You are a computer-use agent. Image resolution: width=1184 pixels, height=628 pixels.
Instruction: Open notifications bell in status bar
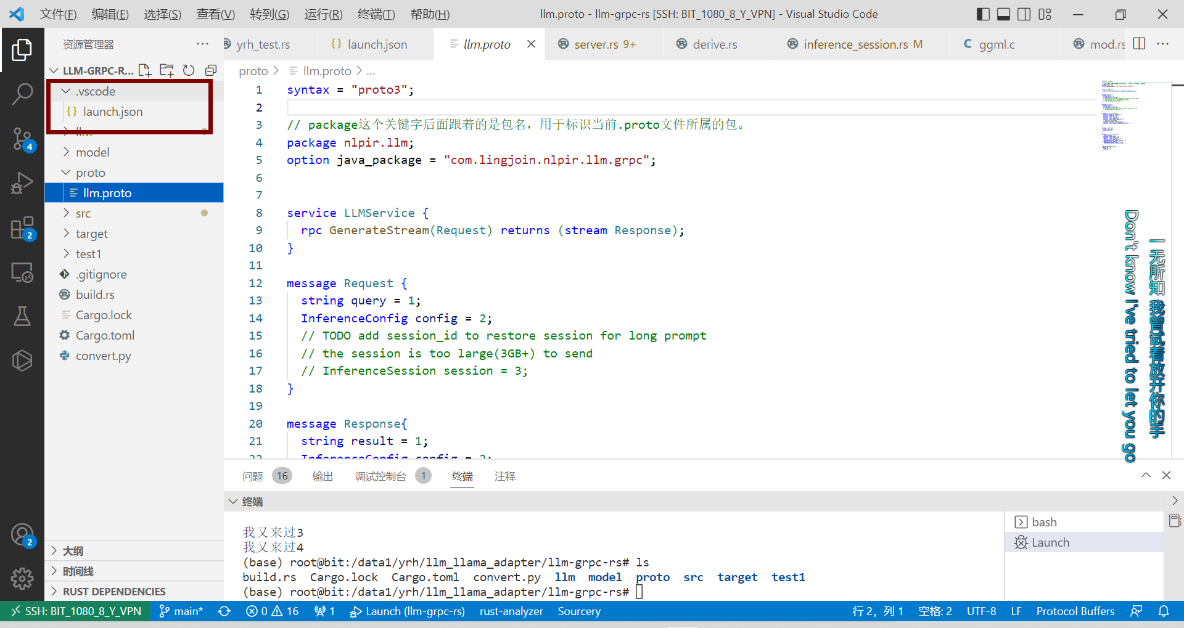(x=1164, y=611)
